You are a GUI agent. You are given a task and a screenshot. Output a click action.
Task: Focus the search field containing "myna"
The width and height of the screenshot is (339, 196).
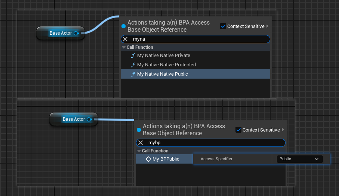pos(198,39)
